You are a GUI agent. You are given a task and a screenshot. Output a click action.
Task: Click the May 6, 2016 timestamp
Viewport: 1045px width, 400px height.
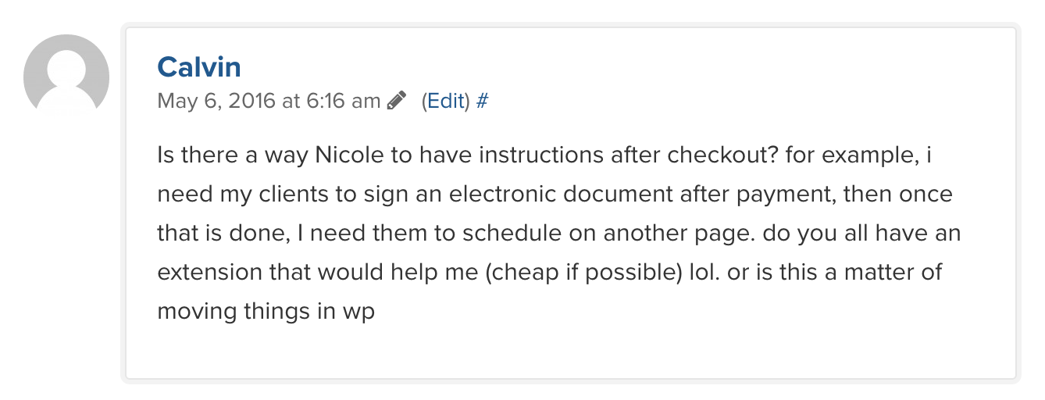tap(216, 101)
